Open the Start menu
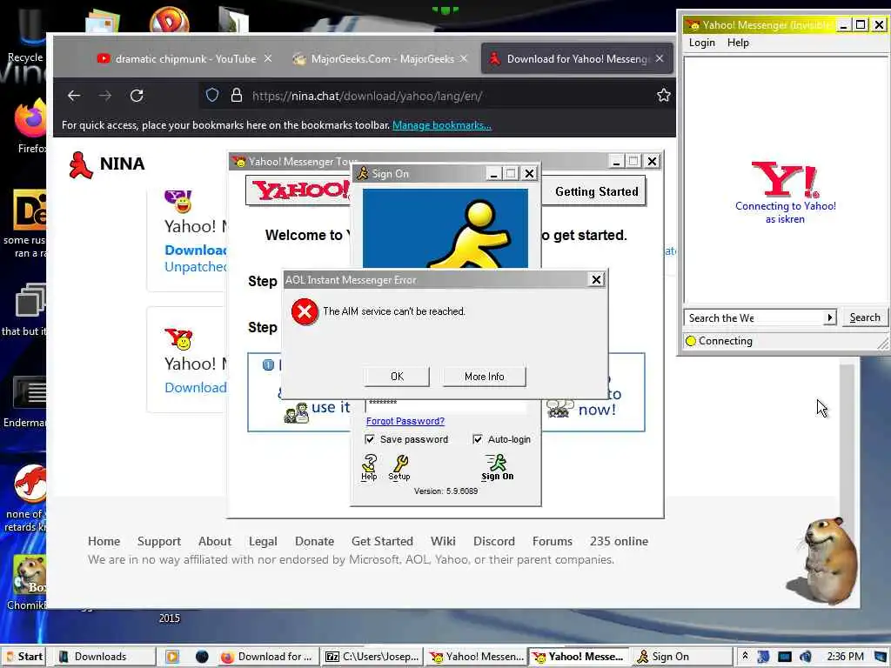 [x=23, y=657]
